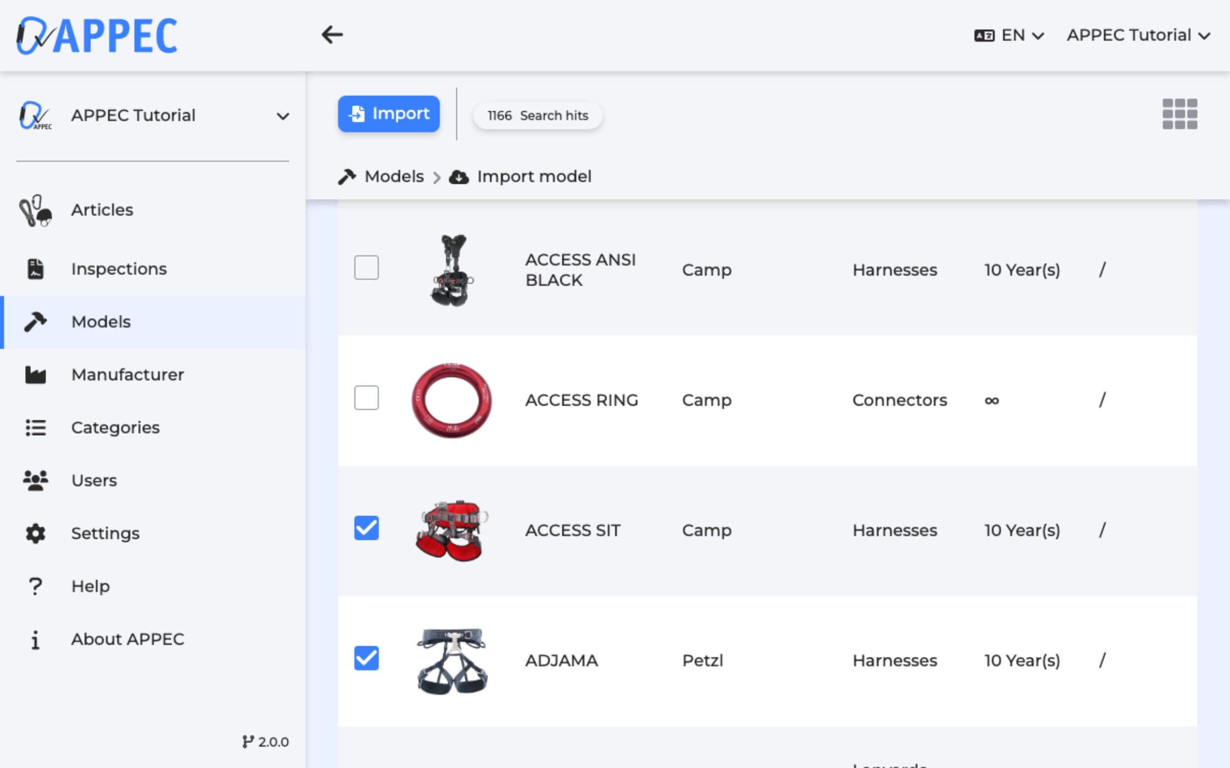
Task: Click the Users group icon
Action: 35,480
